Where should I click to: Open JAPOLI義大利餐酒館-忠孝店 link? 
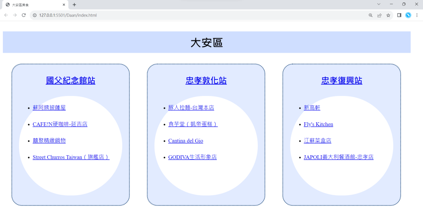(x=339, y=157)
